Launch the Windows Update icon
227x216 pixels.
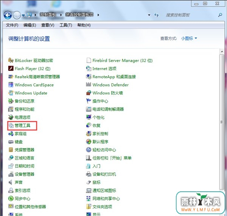[11, 93]
